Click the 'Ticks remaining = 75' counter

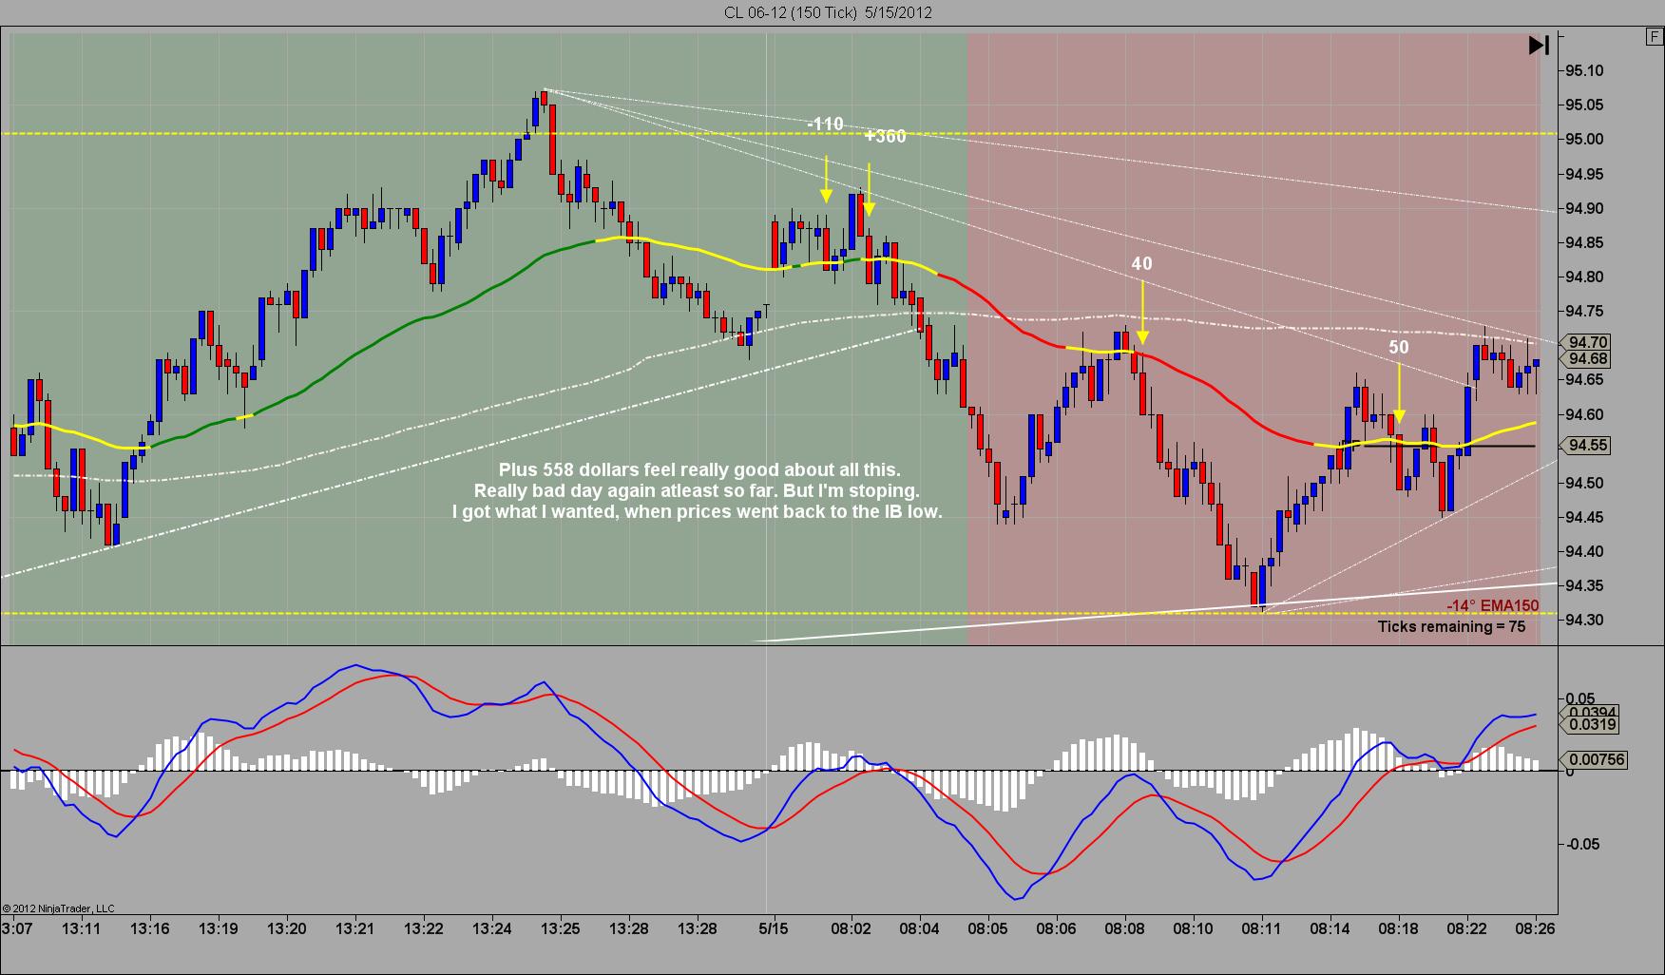coord(1451,626)
